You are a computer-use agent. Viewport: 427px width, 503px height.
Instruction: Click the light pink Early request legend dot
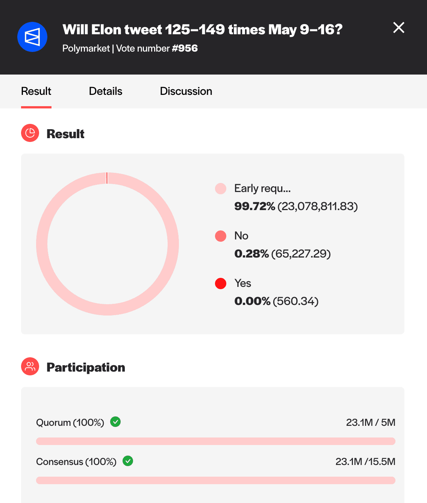221,189
